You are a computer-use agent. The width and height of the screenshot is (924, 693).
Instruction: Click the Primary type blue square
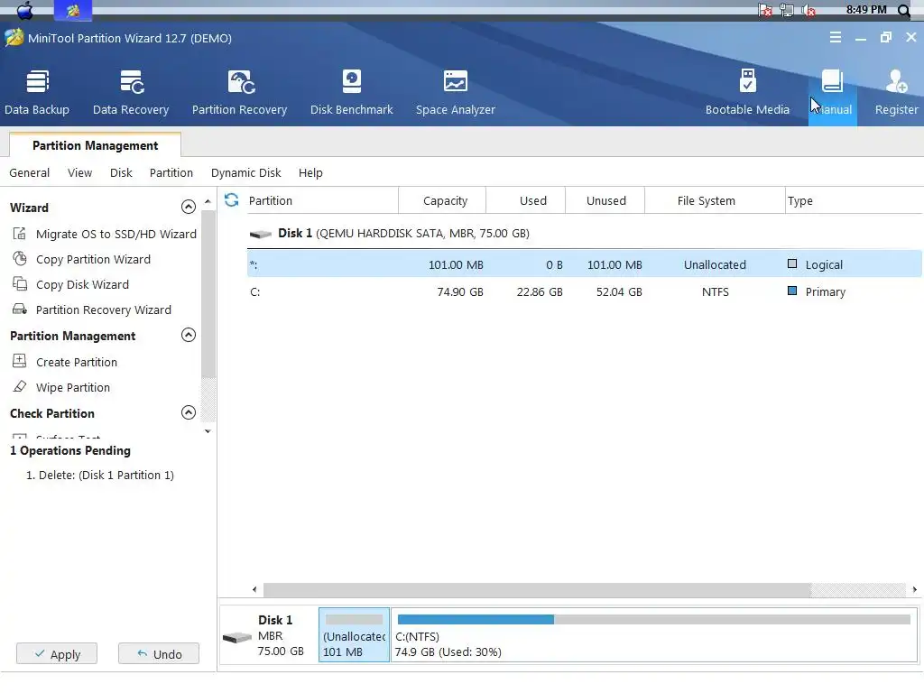[792, 291]
